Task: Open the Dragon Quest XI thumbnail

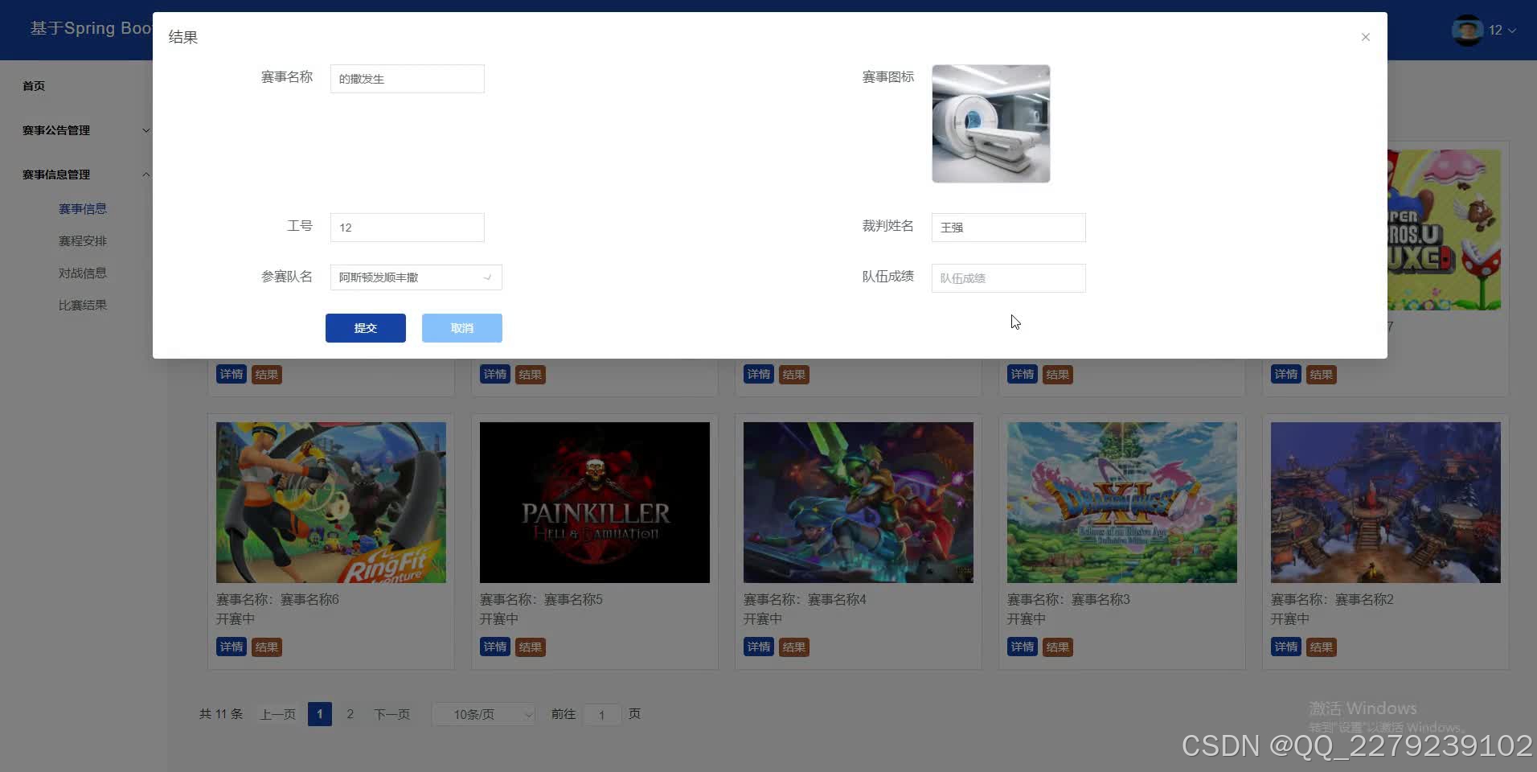Action: tap(1122, 503)
